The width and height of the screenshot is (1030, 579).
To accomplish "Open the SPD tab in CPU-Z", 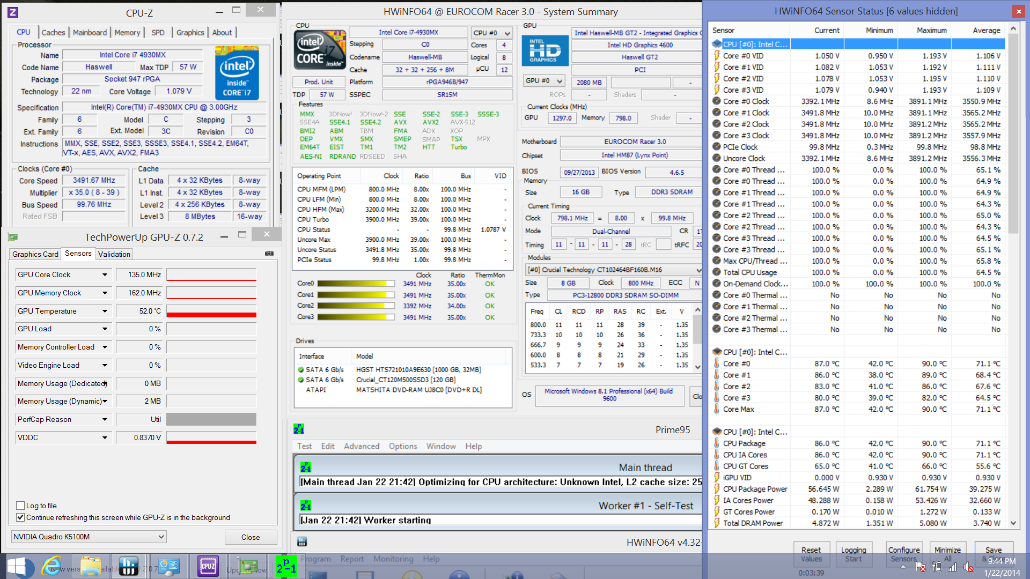I will click(158, 33).
